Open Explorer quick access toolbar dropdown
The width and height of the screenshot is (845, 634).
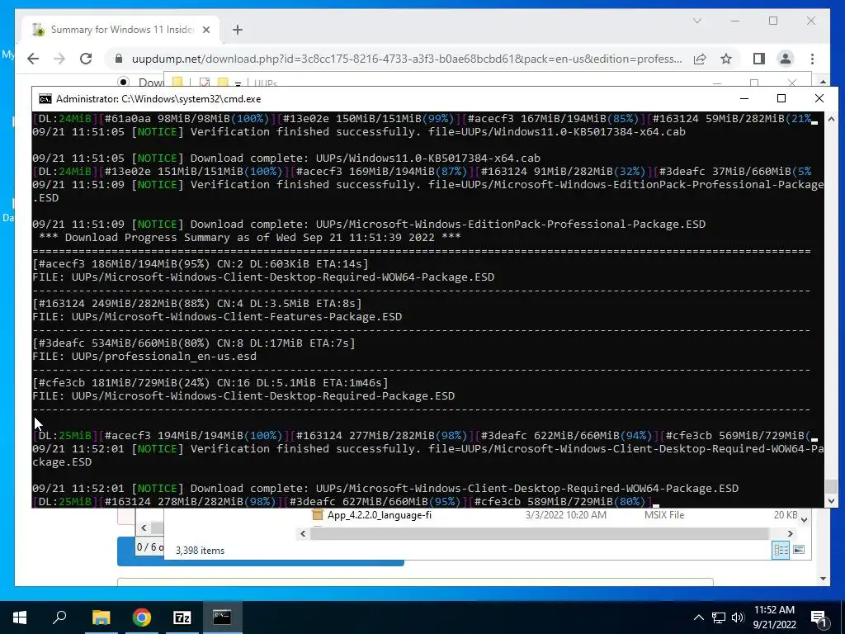click(238, 83)
